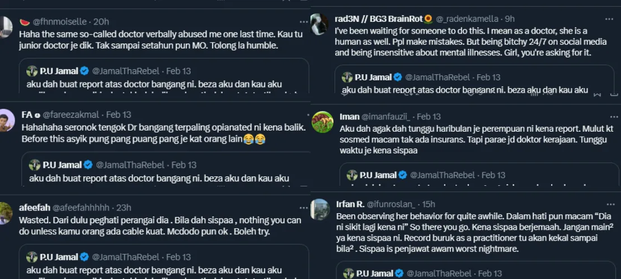The width and height of the screenshot is (621, 279).
Task: Select Irfan R.'s profile avatar
Action: click(320, 209)
